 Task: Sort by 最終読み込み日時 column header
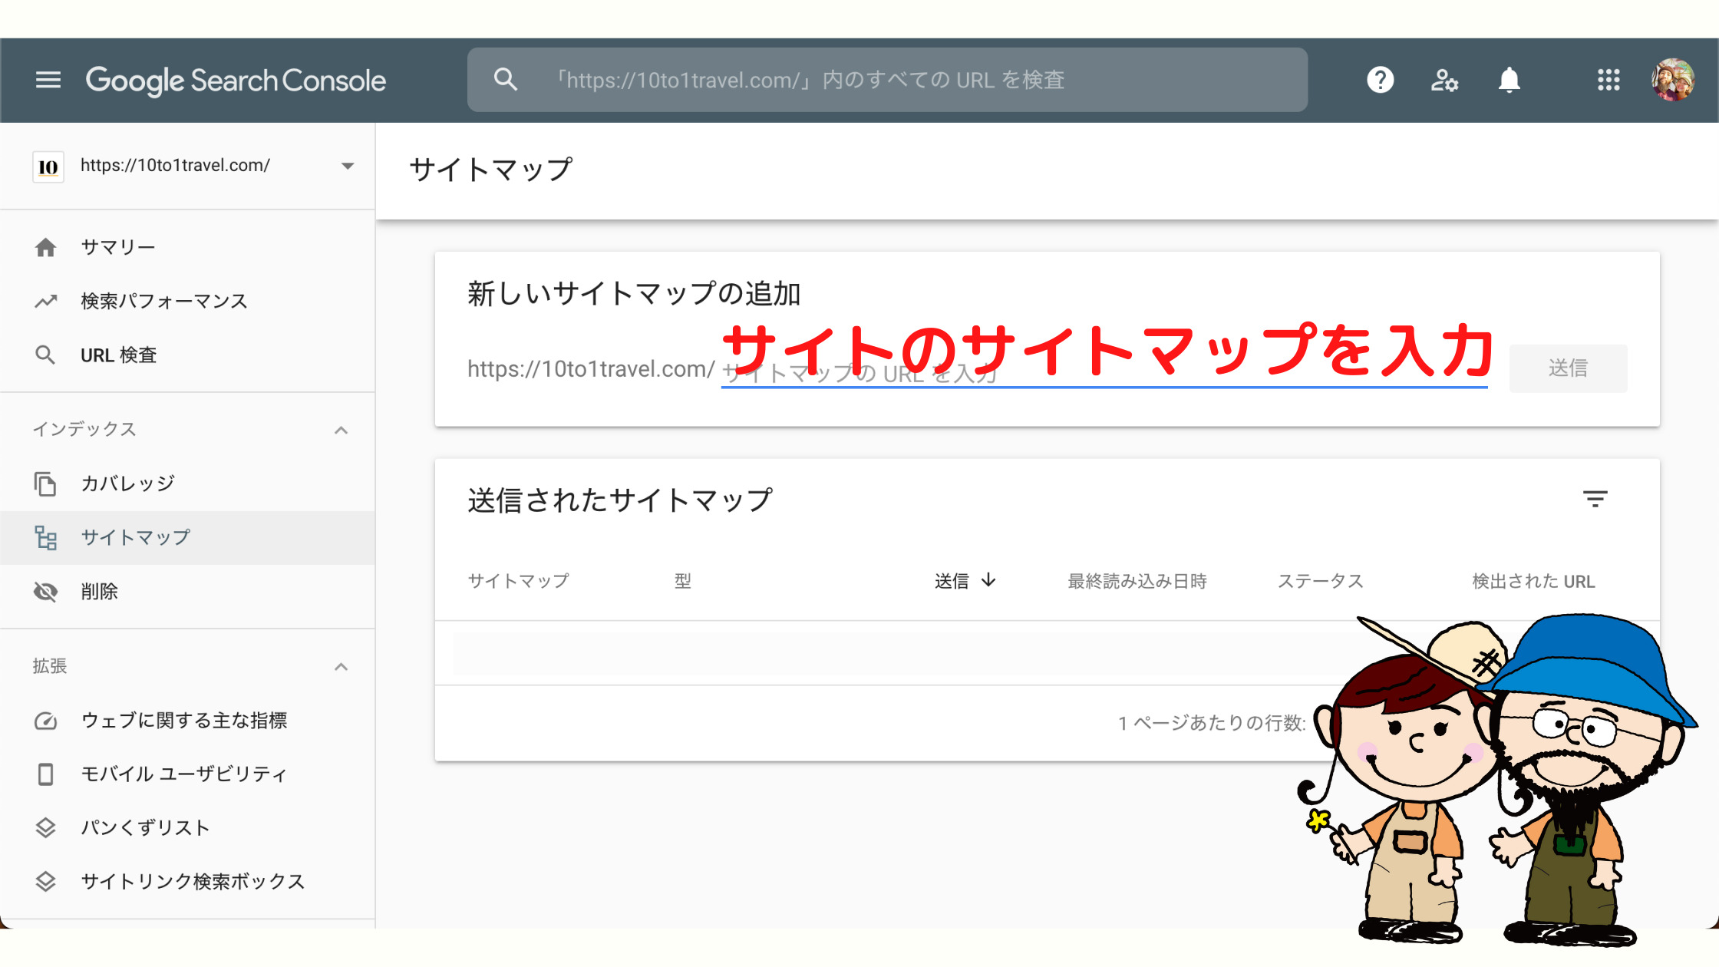coord(1137,581)
